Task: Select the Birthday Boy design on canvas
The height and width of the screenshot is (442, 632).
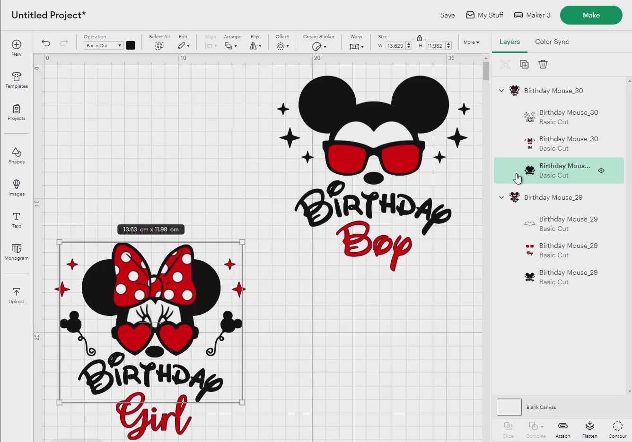Action: (x=374, y=172)
